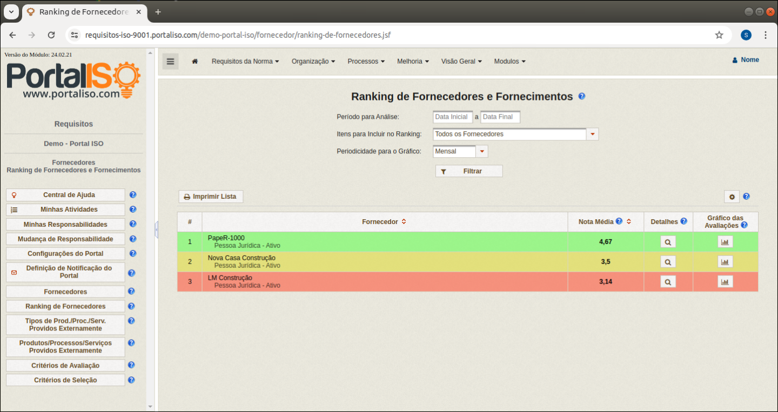Open Mudança de Responsabilidade button
778x412 pixels.
point(65,239)
